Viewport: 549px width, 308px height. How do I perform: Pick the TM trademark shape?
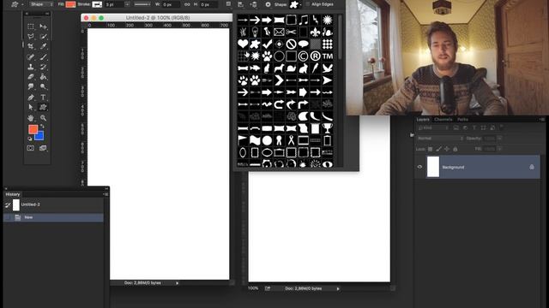tap(328, 56)
